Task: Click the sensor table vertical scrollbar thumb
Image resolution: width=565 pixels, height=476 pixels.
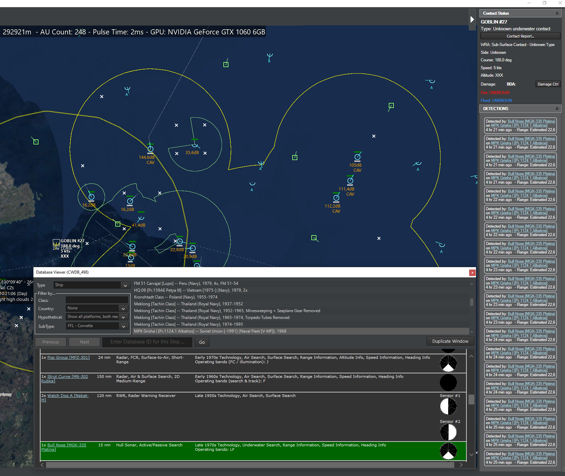Action: 471,399
